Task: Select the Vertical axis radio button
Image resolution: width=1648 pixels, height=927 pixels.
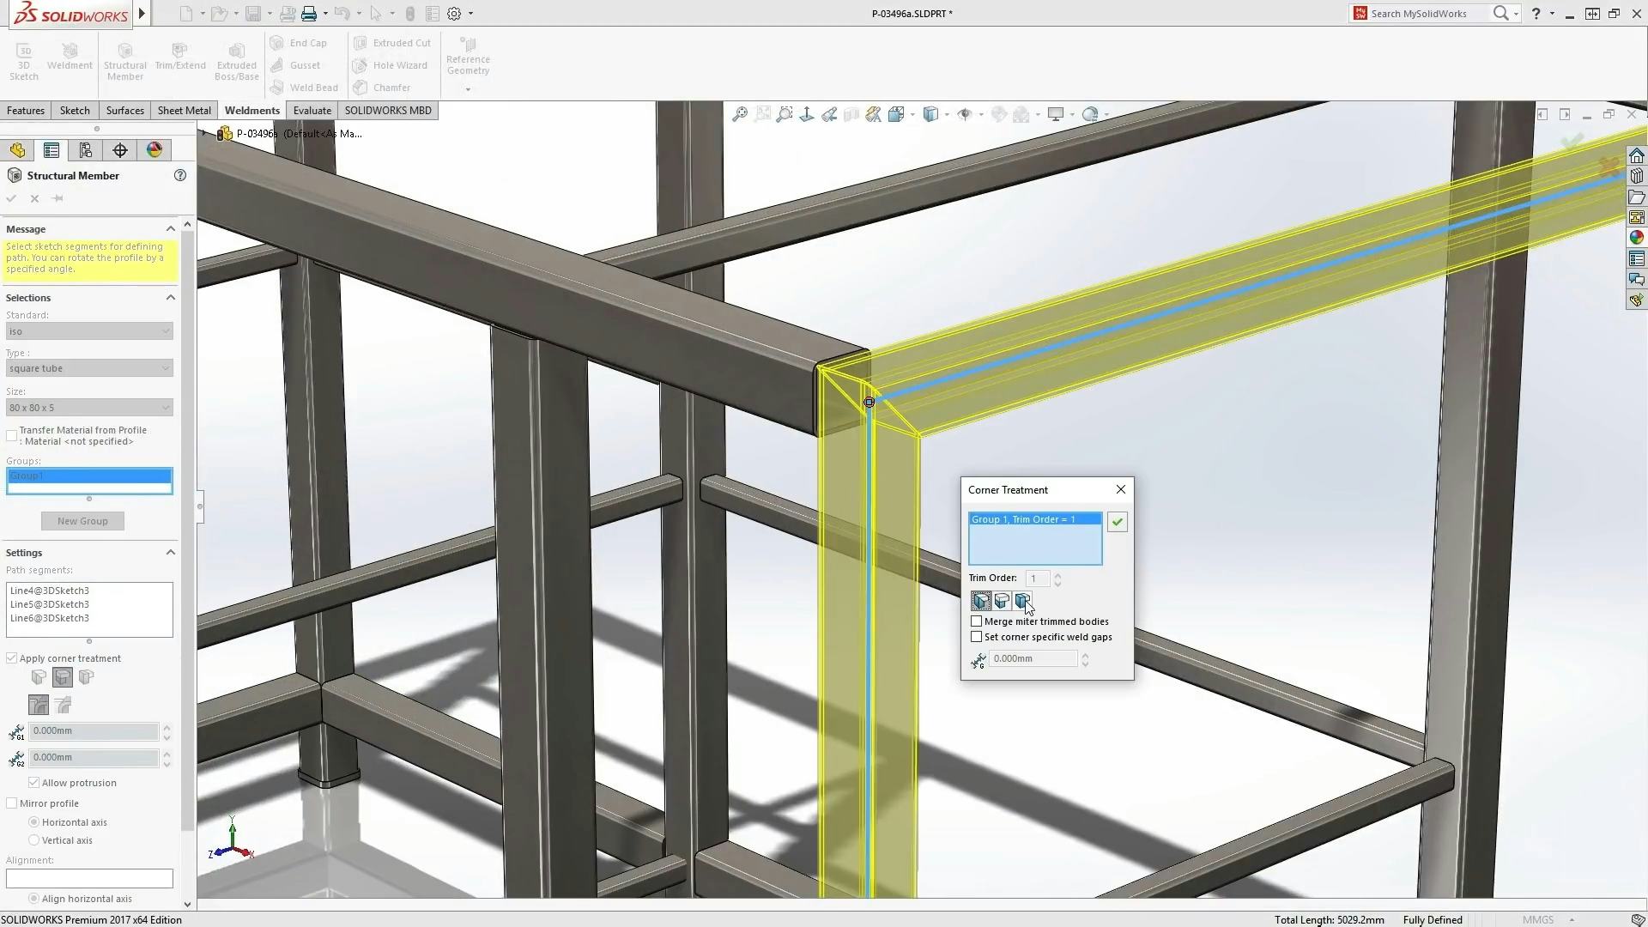Action: point(34,840)
